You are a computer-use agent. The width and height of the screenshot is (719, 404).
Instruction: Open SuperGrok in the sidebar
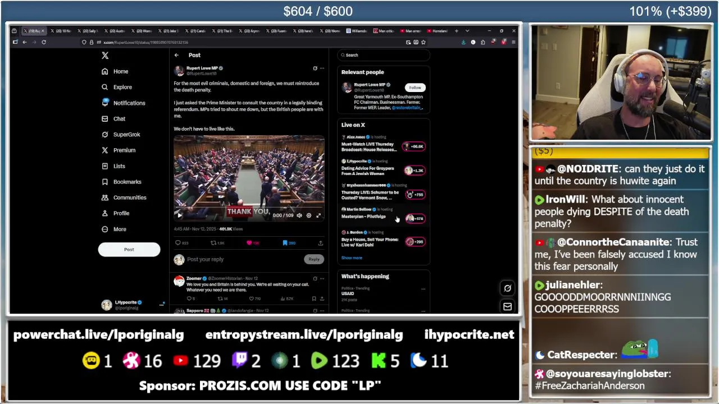pos(121,134)
